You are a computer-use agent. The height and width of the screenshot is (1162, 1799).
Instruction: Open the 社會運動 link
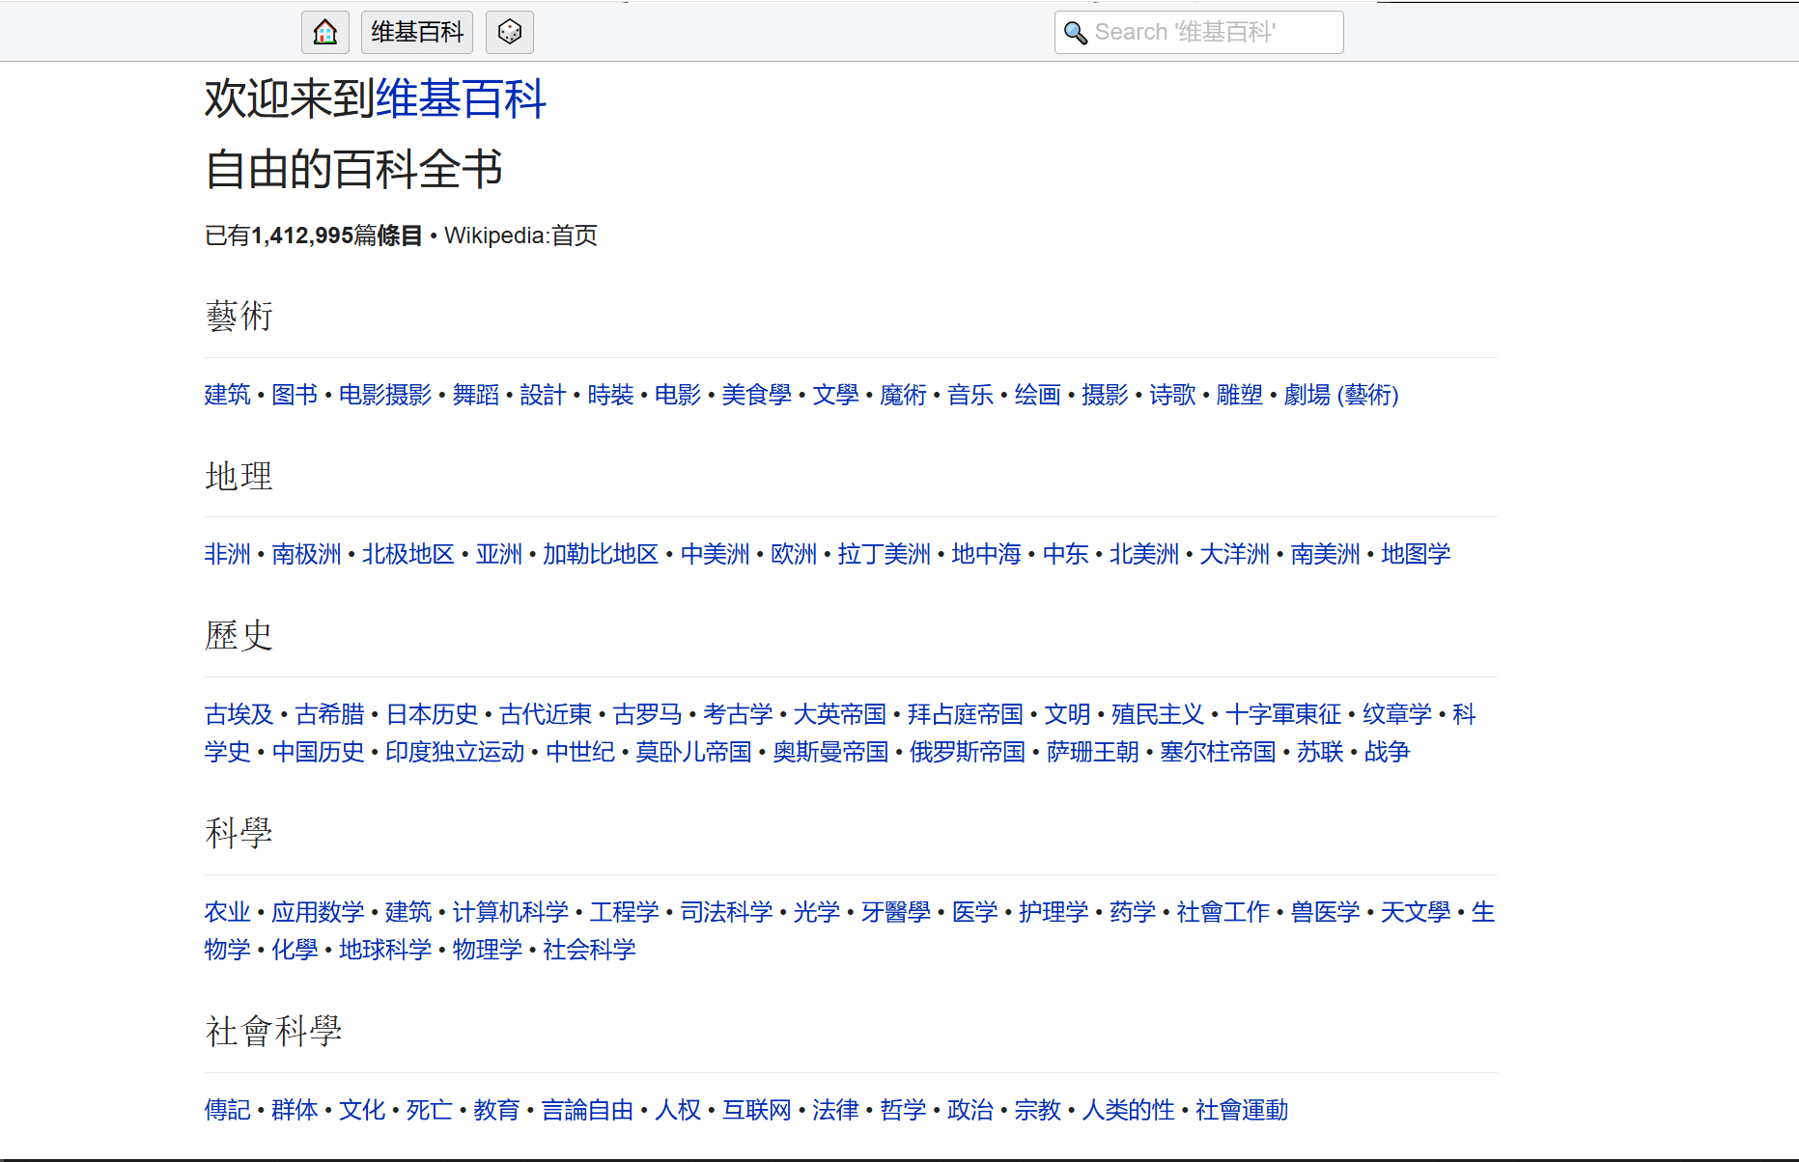point(1242,1110)
